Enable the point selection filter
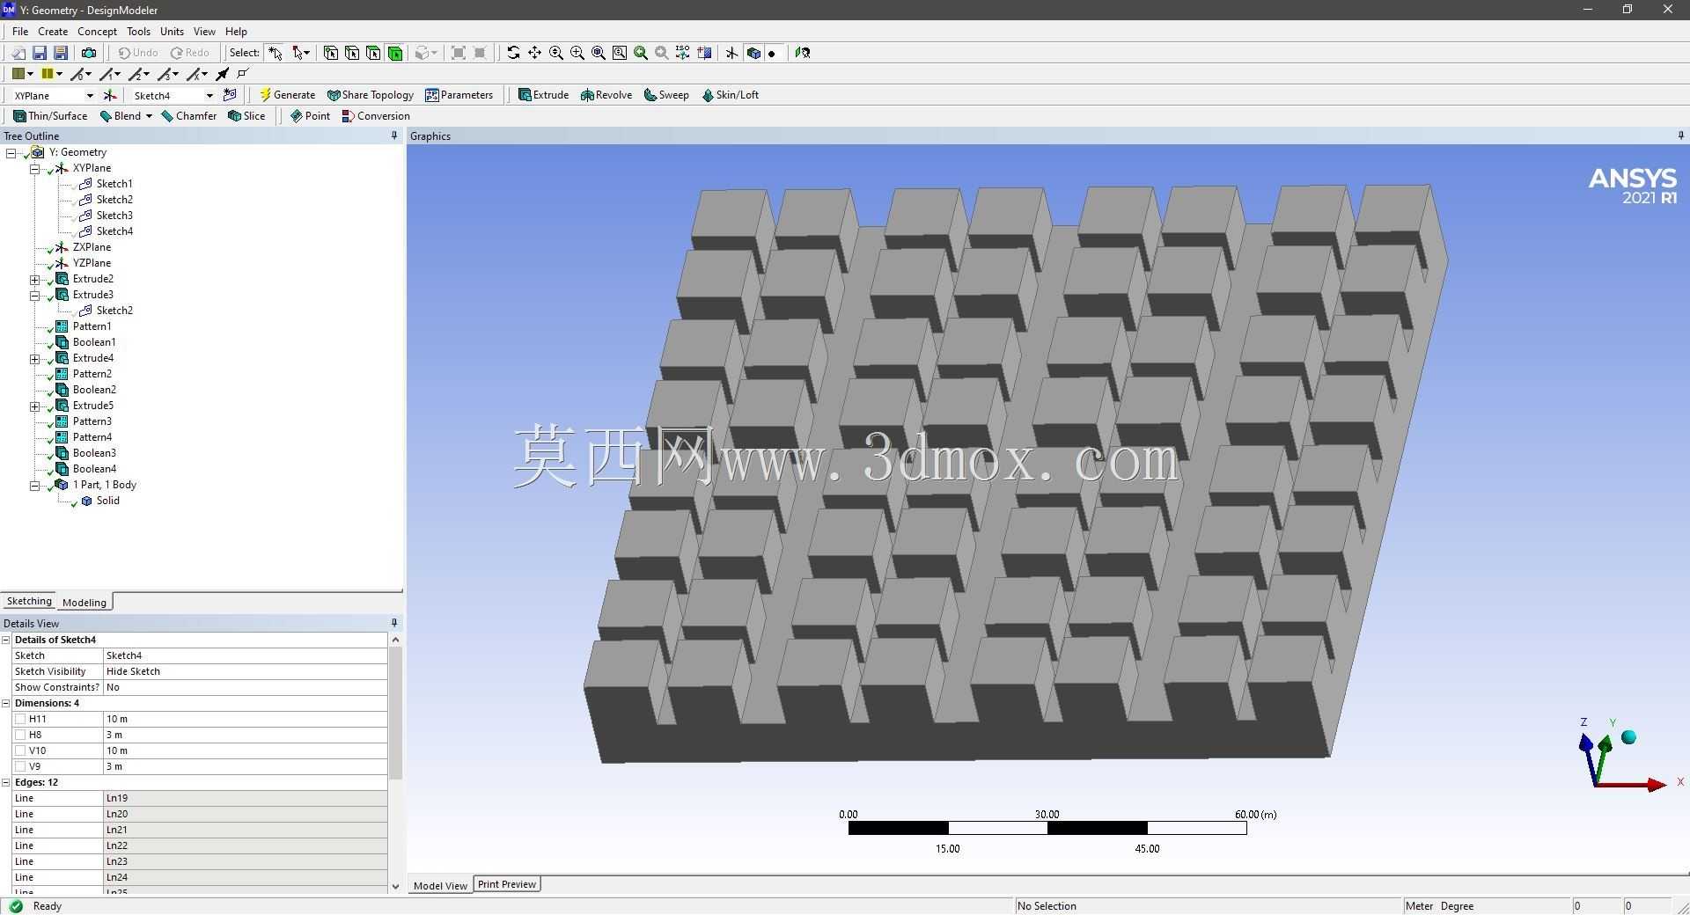Viewport: 1690px width, 915px height. (x=331, y=53)
